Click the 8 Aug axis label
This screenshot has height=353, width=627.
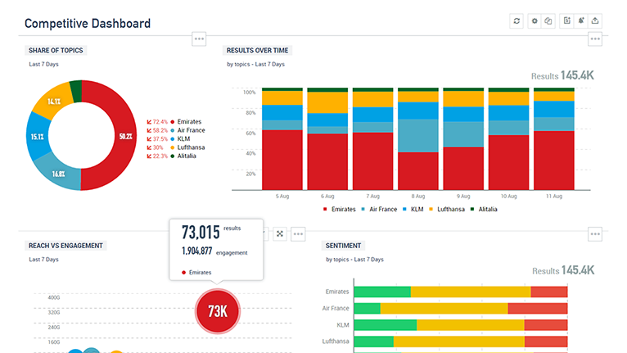[x=418, y=196]
